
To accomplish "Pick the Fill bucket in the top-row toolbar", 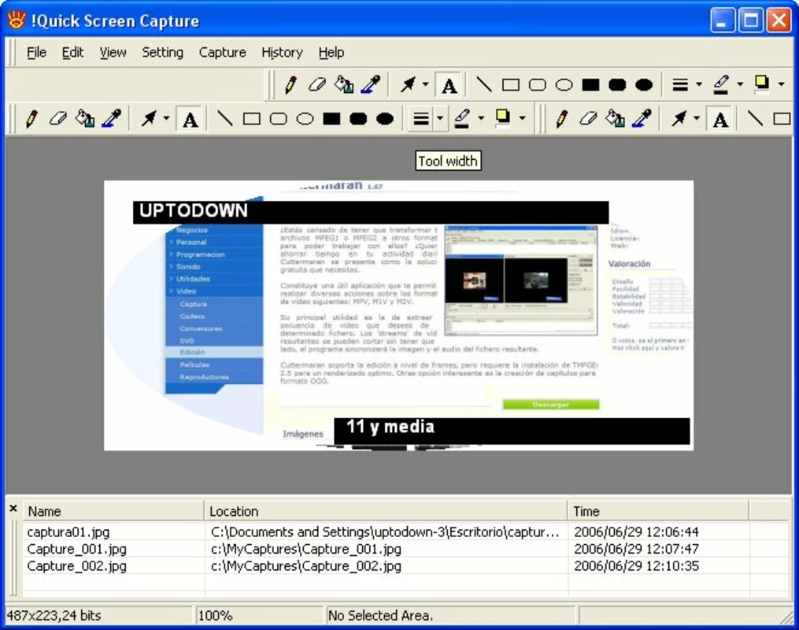I will 344,85.
